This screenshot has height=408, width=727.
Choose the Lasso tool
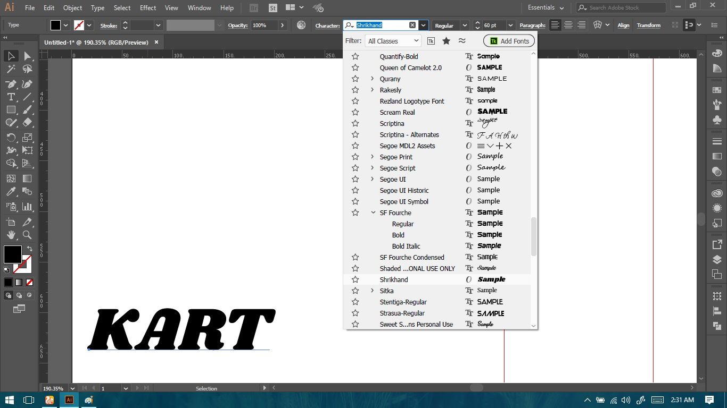27,69
